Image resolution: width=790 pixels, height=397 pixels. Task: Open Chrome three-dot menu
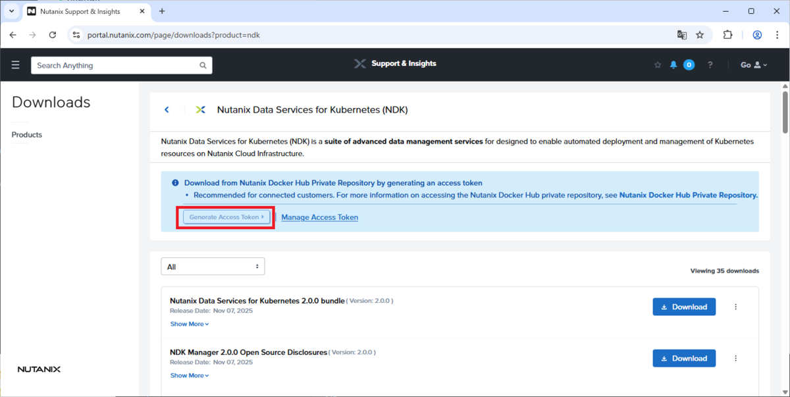point(777,35)
